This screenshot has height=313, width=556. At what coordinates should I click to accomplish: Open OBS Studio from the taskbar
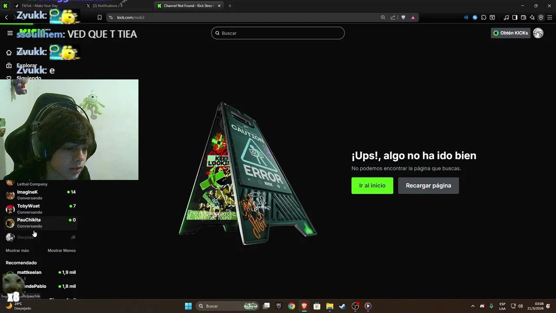pyautogui.click(x=355, y=306)
